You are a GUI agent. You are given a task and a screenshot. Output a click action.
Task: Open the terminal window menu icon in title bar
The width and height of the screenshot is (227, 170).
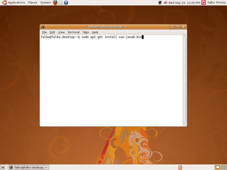coord(43,27)
